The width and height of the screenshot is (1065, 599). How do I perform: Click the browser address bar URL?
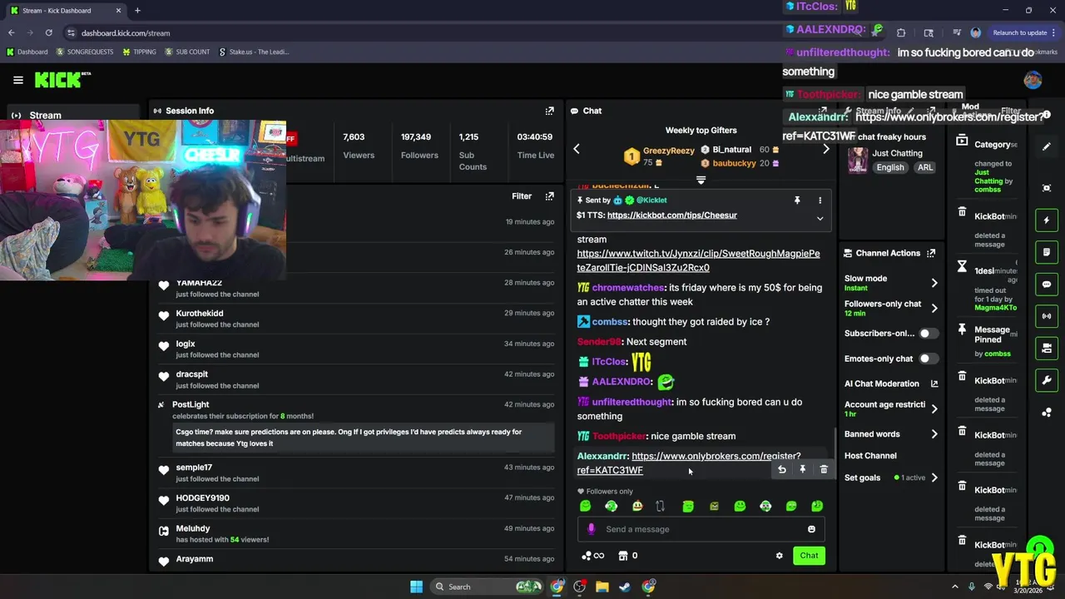(x=126, y=33)
